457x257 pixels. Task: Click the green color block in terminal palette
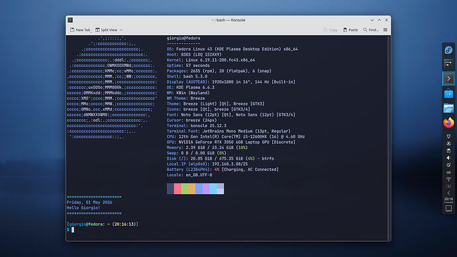[x=185, y=189]
